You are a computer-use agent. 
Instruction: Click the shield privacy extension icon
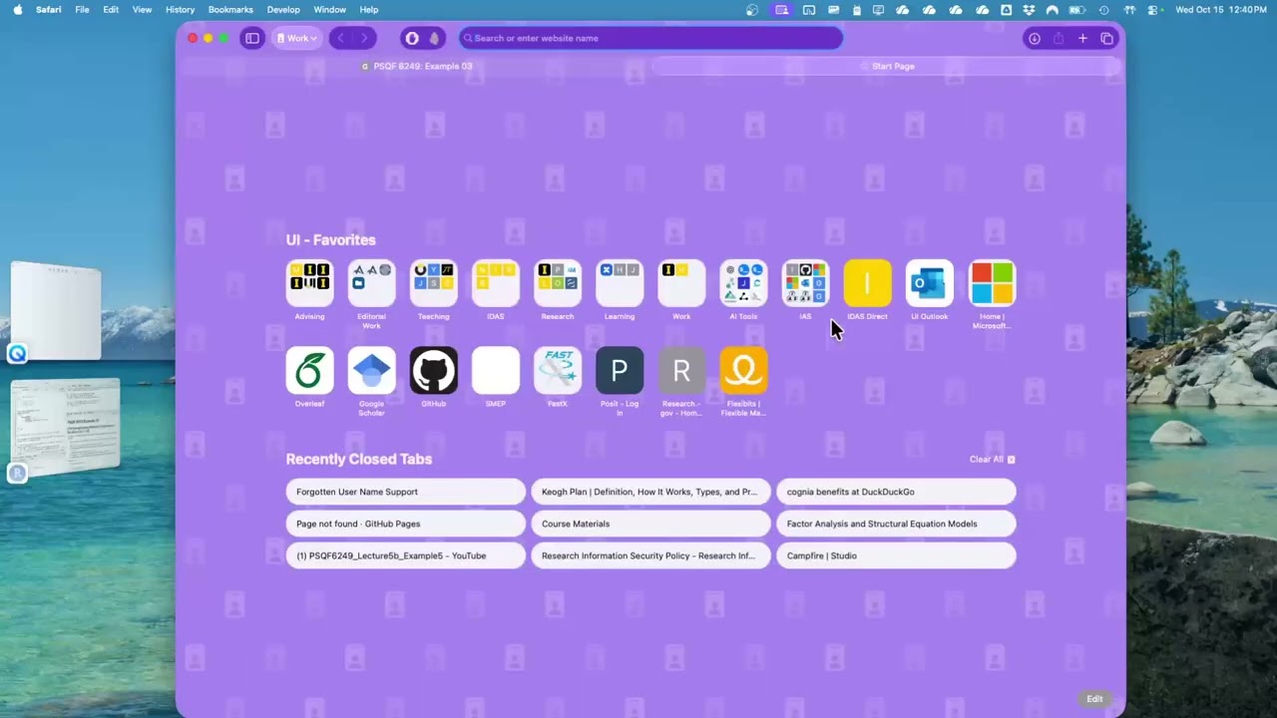(x=412, y=38)
